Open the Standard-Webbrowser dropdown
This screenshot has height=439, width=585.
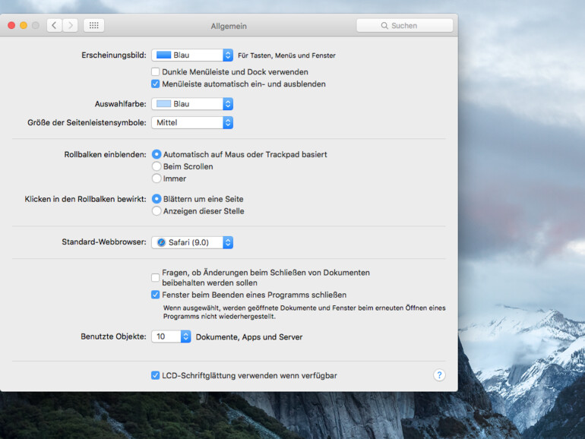192,242
